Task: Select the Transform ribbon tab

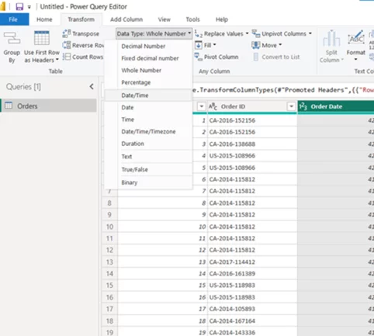Action: tap(81, 19)
